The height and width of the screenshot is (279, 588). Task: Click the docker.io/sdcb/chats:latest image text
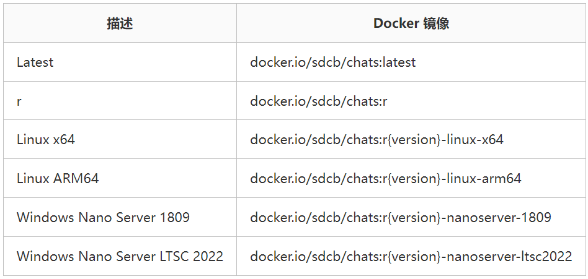click(x=332, y=62)
